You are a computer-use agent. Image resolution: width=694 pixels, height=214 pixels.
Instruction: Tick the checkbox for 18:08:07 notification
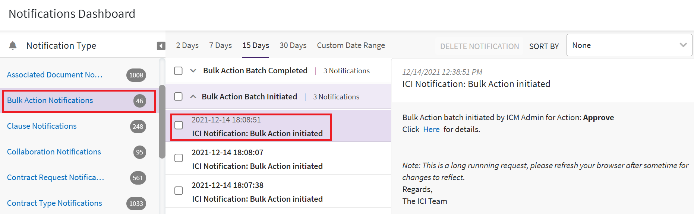coord(179,158)
